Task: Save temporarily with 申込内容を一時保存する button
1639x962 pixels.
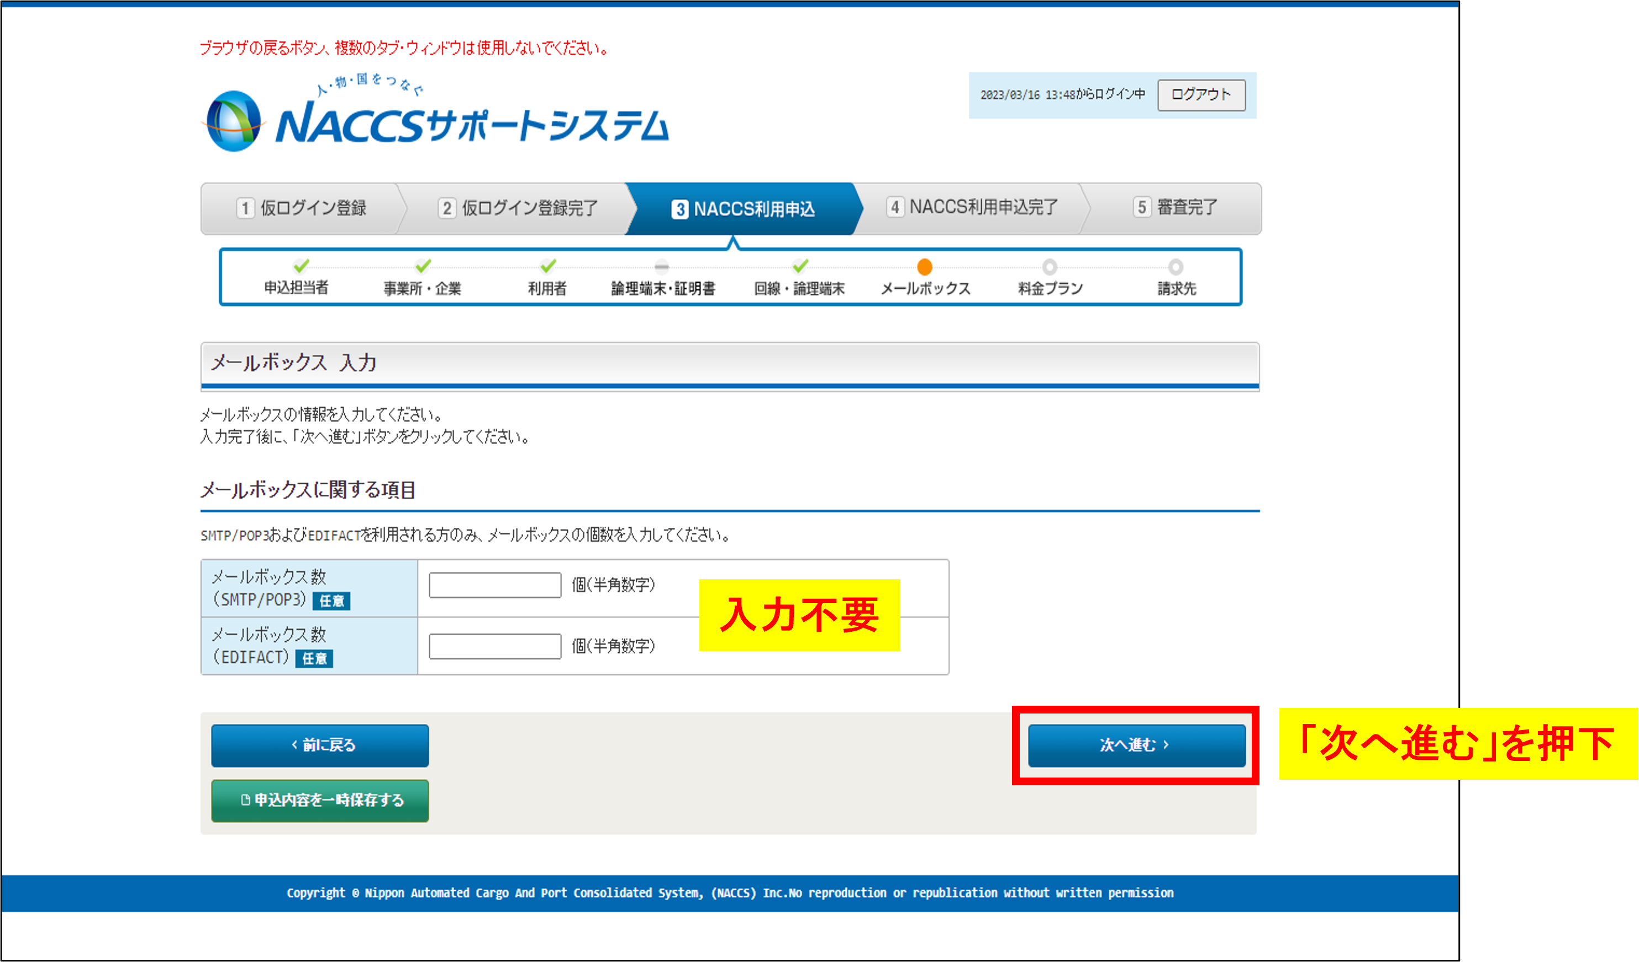Action: click(320, 800)
